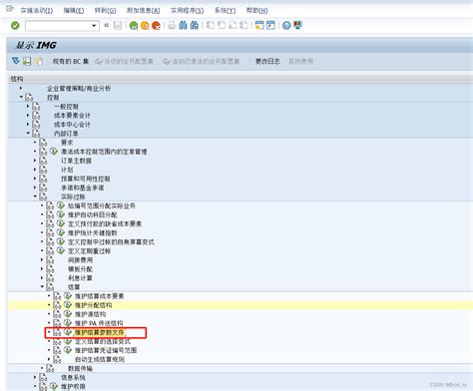Open the 附加信息(A) menu
Viewport: 473px width, 391px height.
click(x=143, y=11)
